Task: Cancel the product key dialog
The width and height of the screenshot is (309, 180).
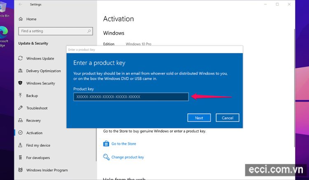Action: tap(227, 118)
